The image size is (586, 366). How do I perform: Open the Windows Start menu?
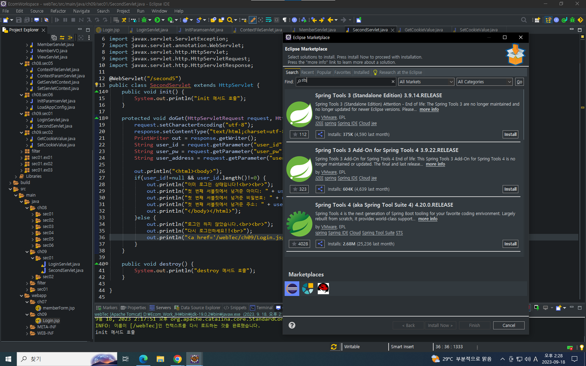pos(8,359)
